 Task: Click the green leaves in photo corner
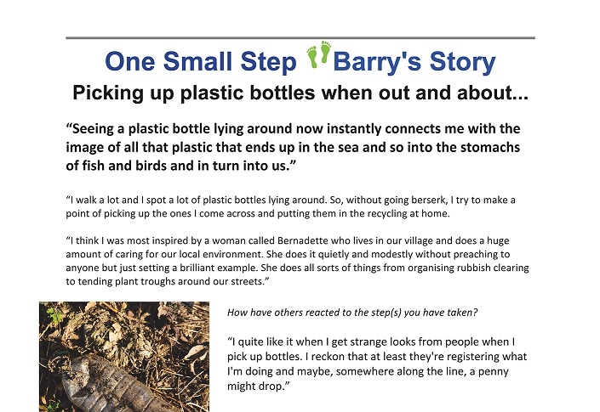point(54,316)
